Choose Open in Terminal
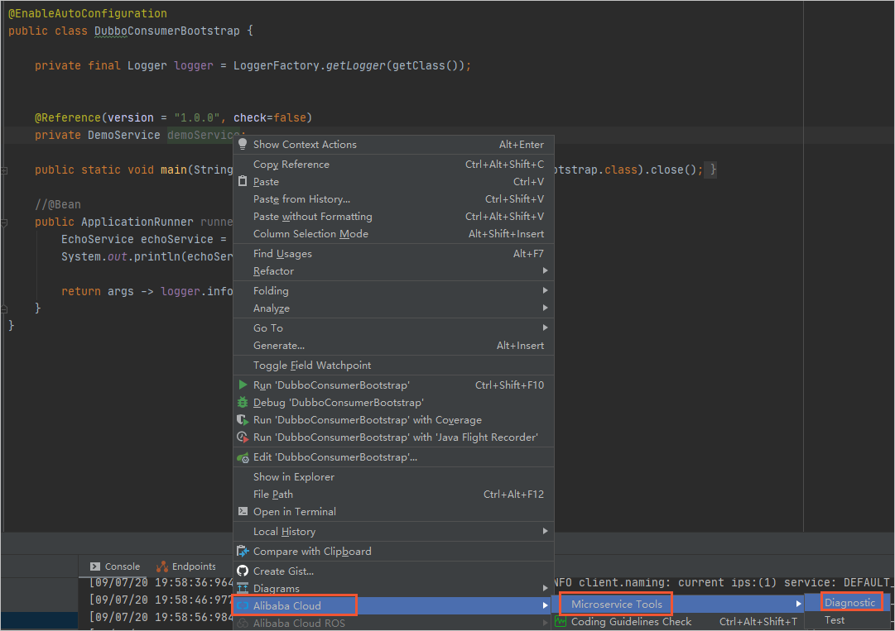The width and height of the screenshot is (895, 631). point(393,512)
